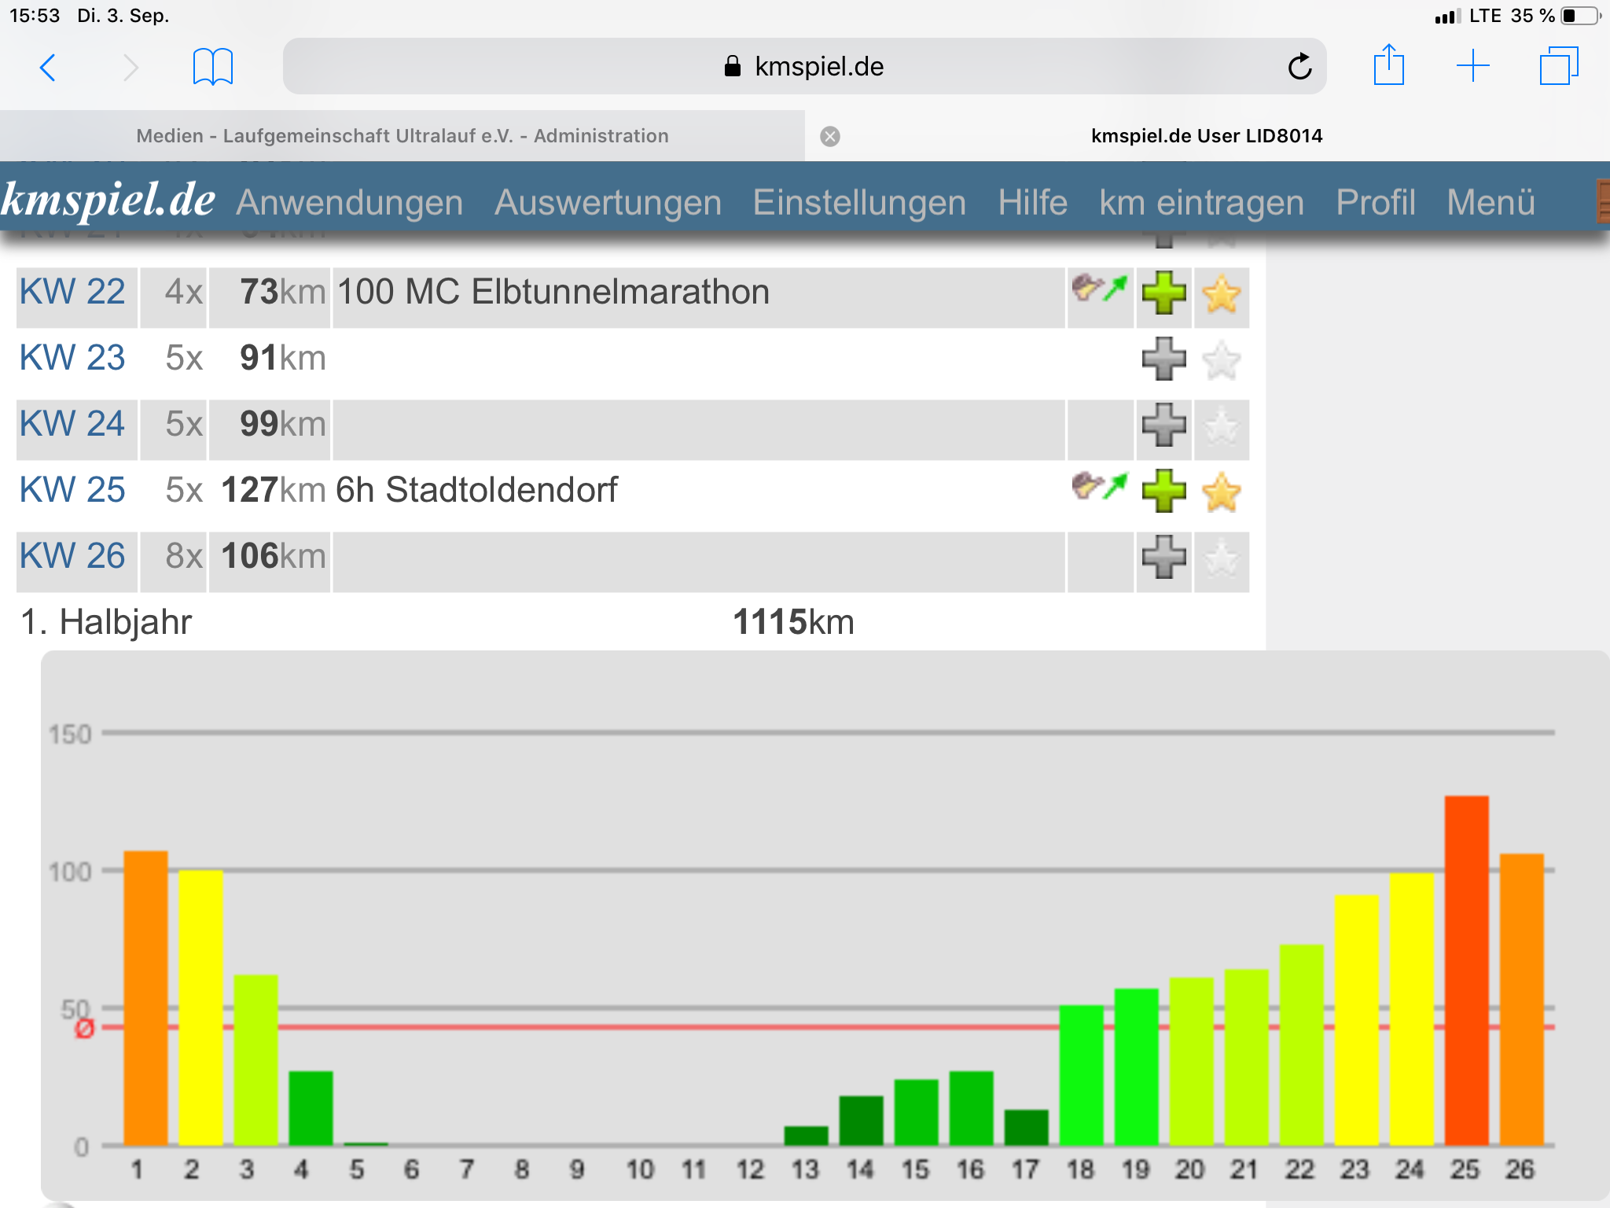The width and height of the screenshot is (1610, 1208).
Task: Open the Safari bookmarks book icon
Action: (213, 67)
